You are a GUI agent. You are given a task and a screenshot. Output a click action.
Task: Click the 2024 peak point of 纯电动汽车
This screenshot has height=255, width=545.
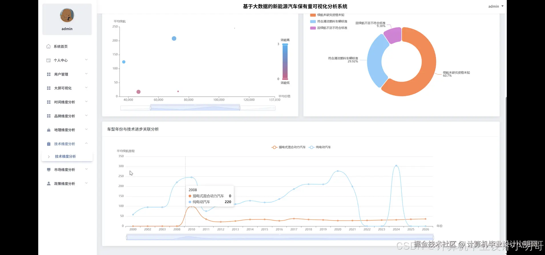click(396, 166)
